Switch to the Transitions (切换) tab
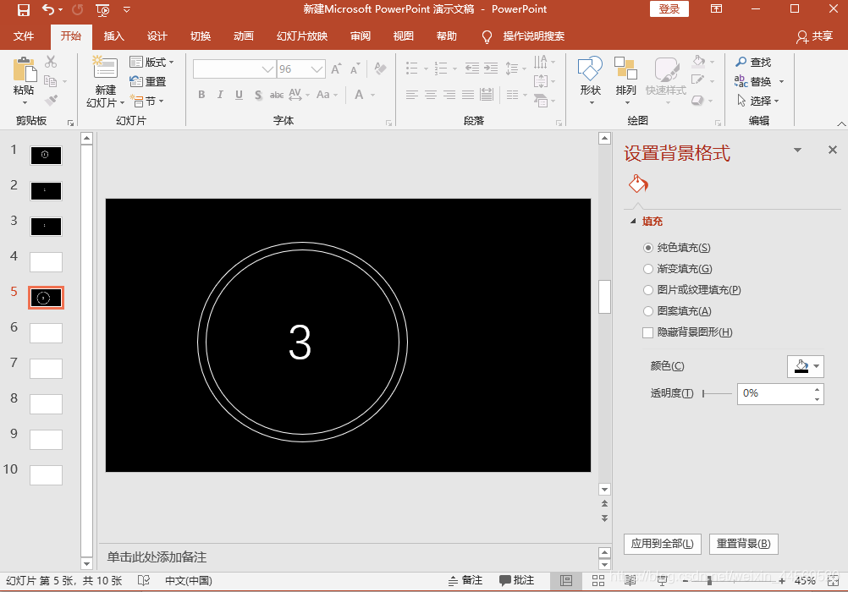 (200, 36)
